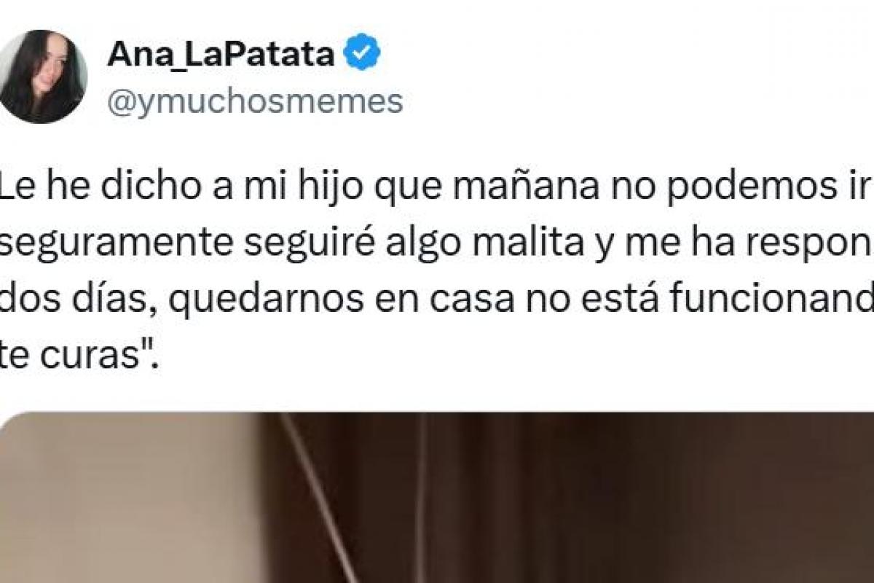This screenshot has width=874, height=583.
Task: Open the attached image below the tweet
Action: tap(437, 498)
